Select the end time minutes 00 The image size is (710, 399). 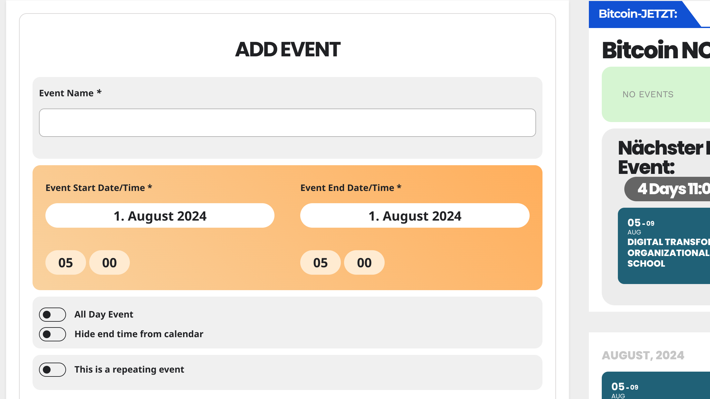tap(364, 262)
